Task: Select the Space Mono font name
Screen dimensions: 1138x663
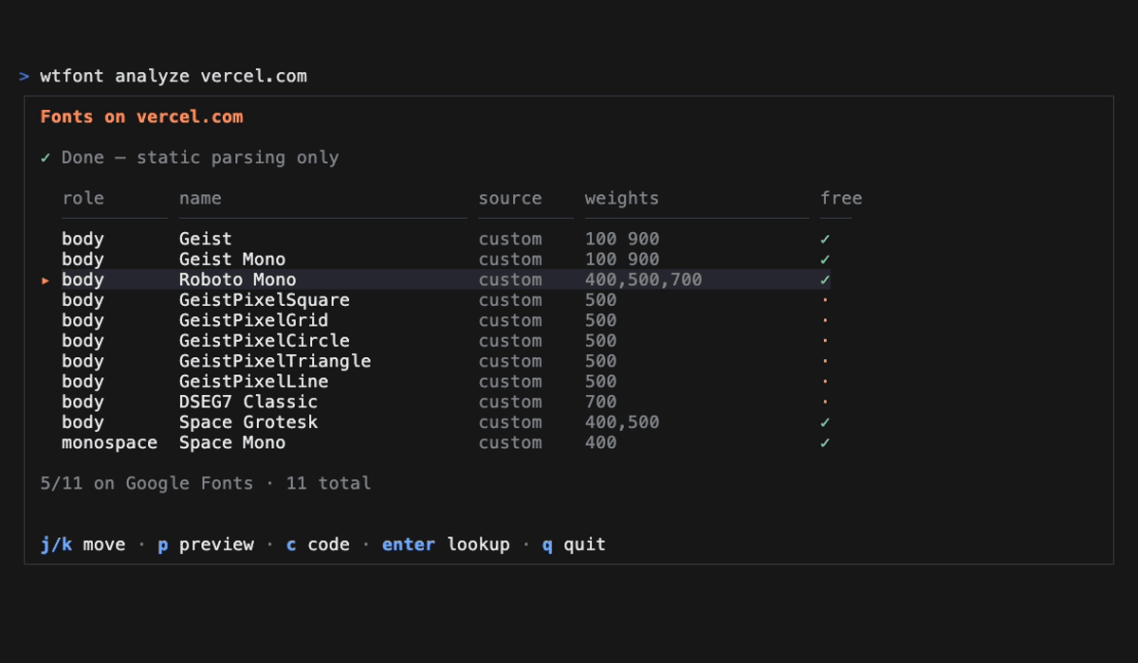Action: pos(232,442)
